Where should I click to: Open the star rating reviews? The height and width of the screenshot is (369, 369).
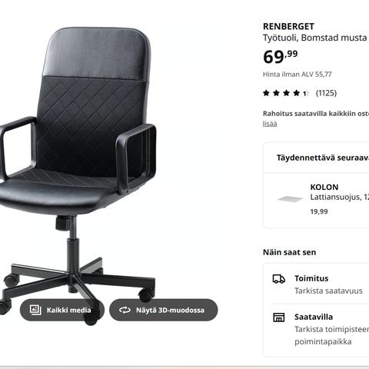286,93
